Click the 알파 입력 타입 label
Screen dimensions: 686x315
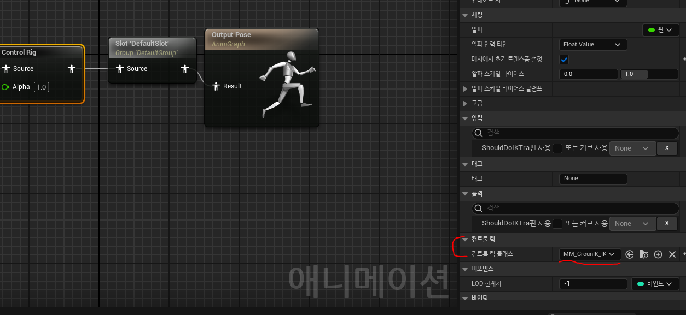click(x=490, y=44)
